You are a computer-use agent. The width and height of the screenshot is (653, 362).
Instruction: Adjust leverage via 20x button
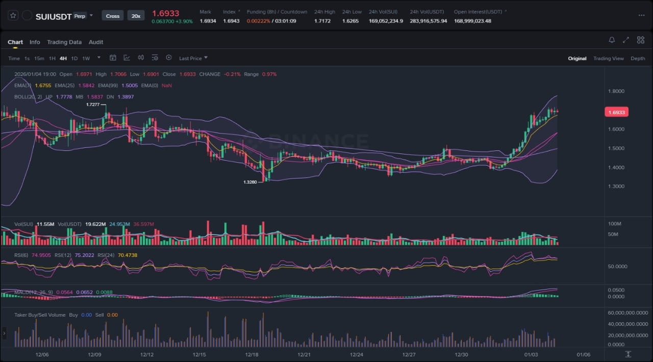(x=136, y=16)
